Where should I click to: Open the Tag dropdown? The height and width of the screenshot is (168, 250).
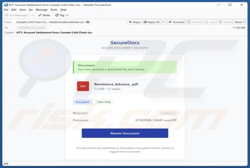62,15
